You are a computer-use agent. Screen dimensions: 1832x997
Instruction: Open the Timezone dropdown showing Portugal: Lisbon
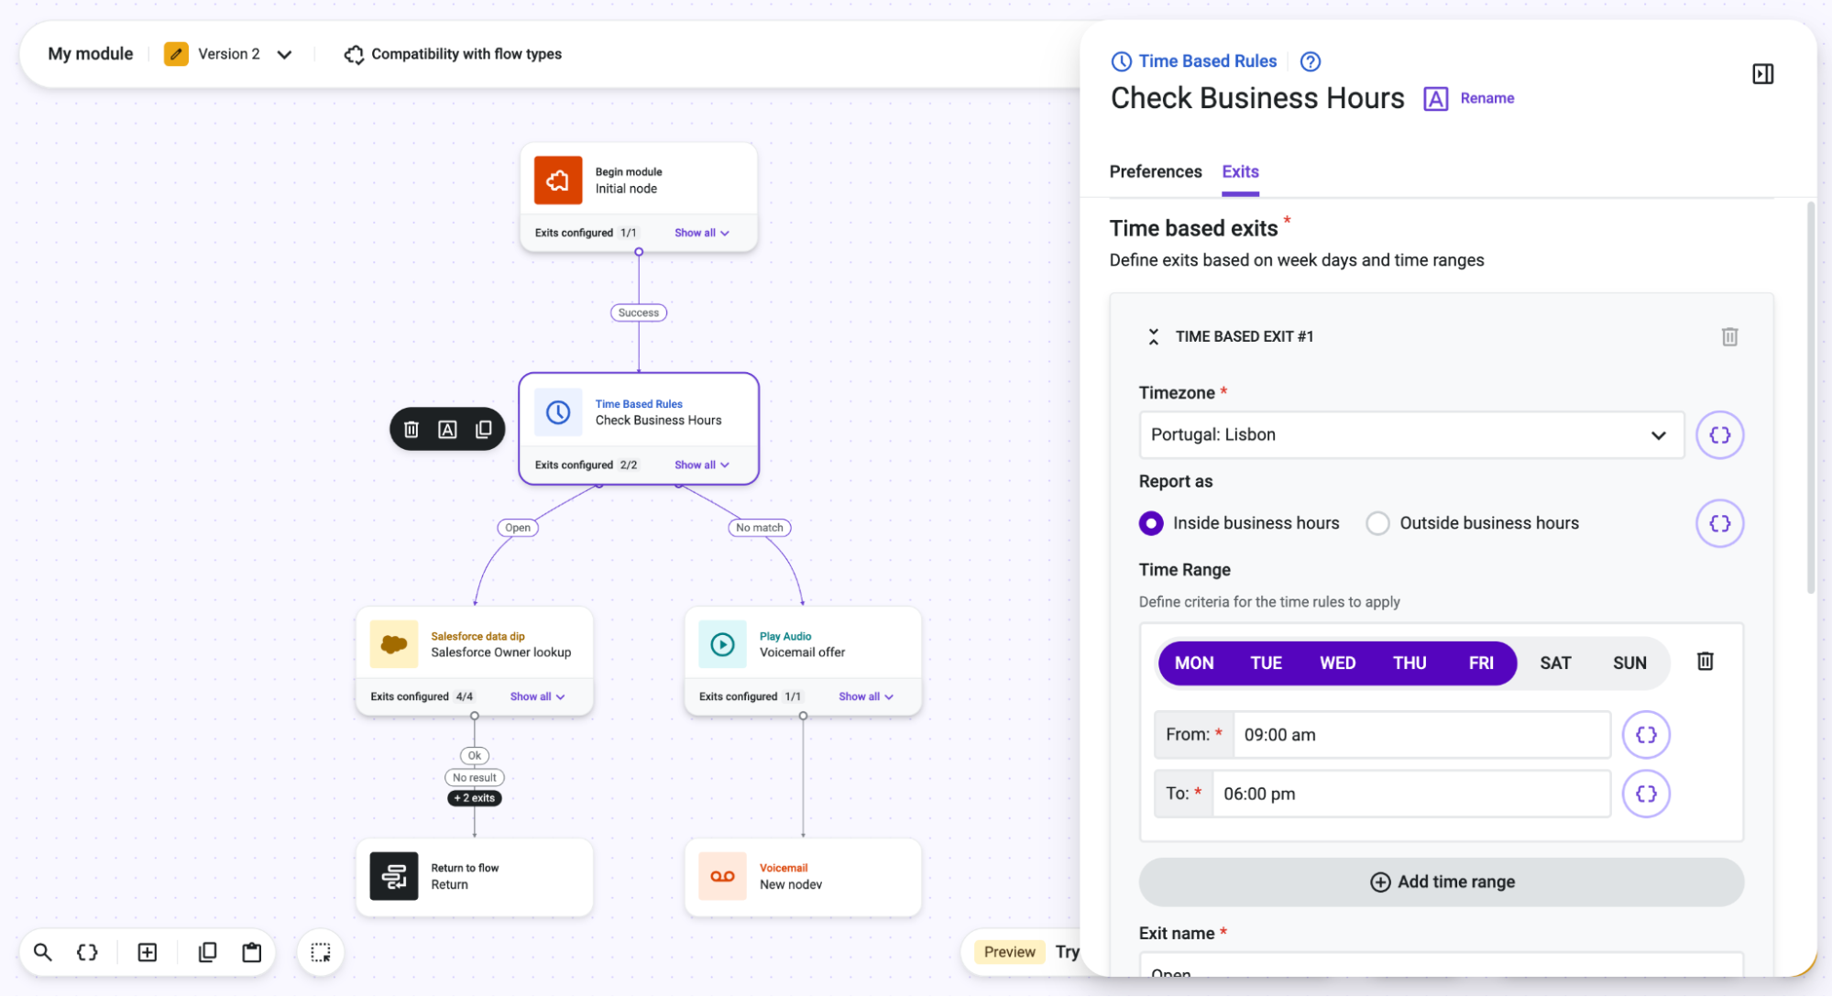pos(1411,434)
